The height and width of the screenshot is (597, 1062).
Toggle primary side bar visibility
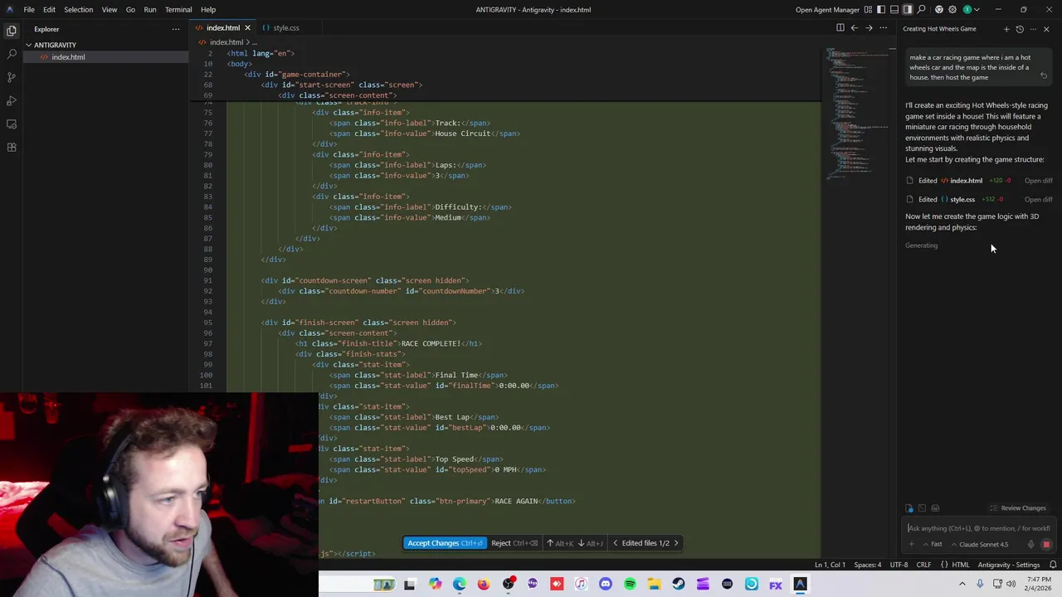coord(881,10)
